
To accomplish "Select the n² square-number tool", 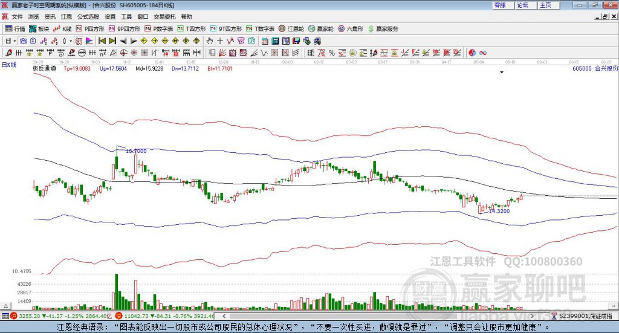I will pyautogui.click(x=103, y=53).
